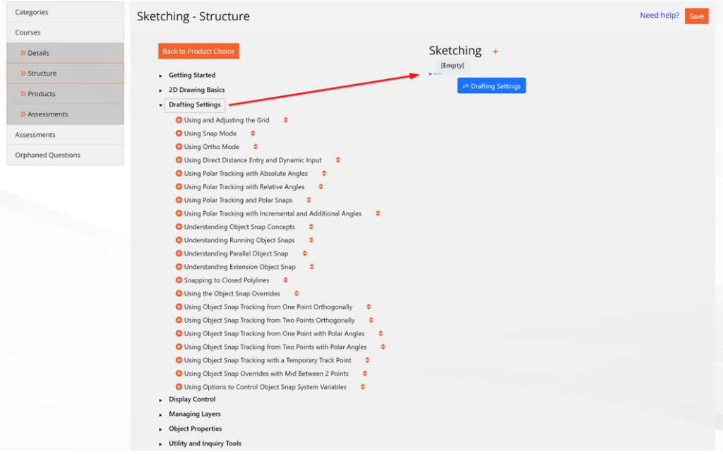Image resolution: width=723 pixels, height=454 pixels.
Task: Collapse the Drafting Settings section
Action: coord(161,105)
